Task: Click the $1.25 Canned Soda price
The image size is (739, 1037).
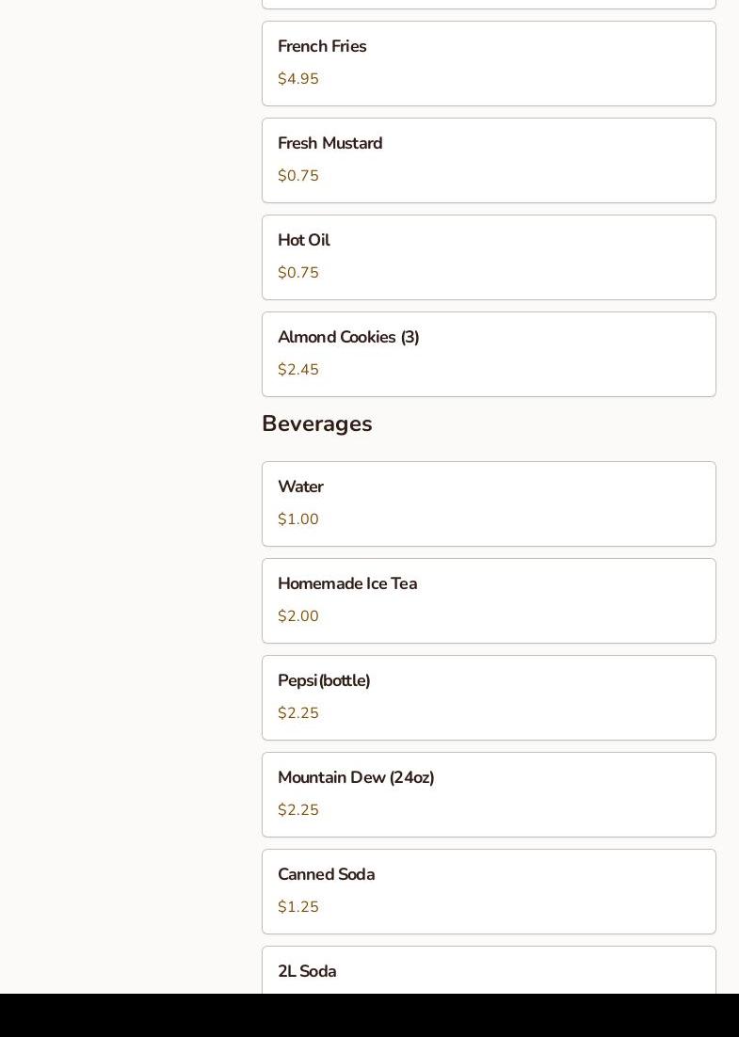Action: pos(298,907)
